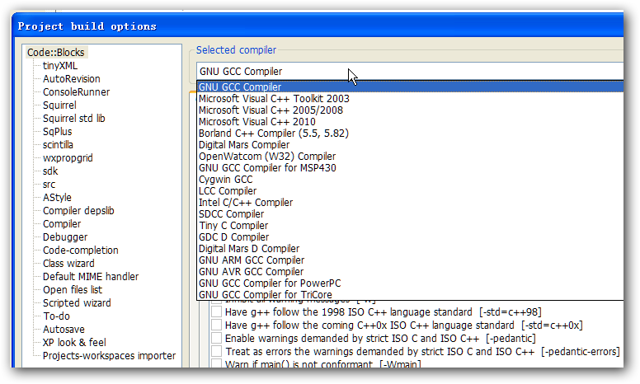Select To-do target in tree
The width and height of the screenshot is (640, 384).
tap(56, 316)
